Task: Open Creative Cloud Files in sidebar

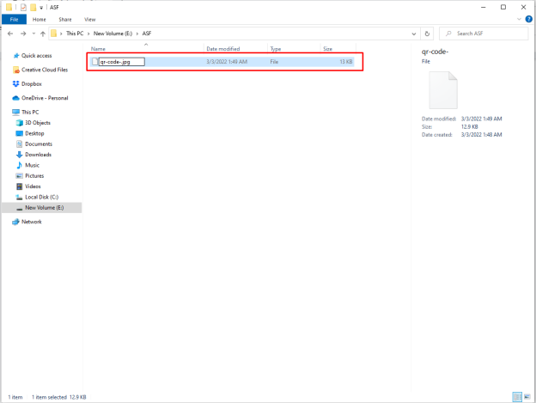Action: (45, 70)
